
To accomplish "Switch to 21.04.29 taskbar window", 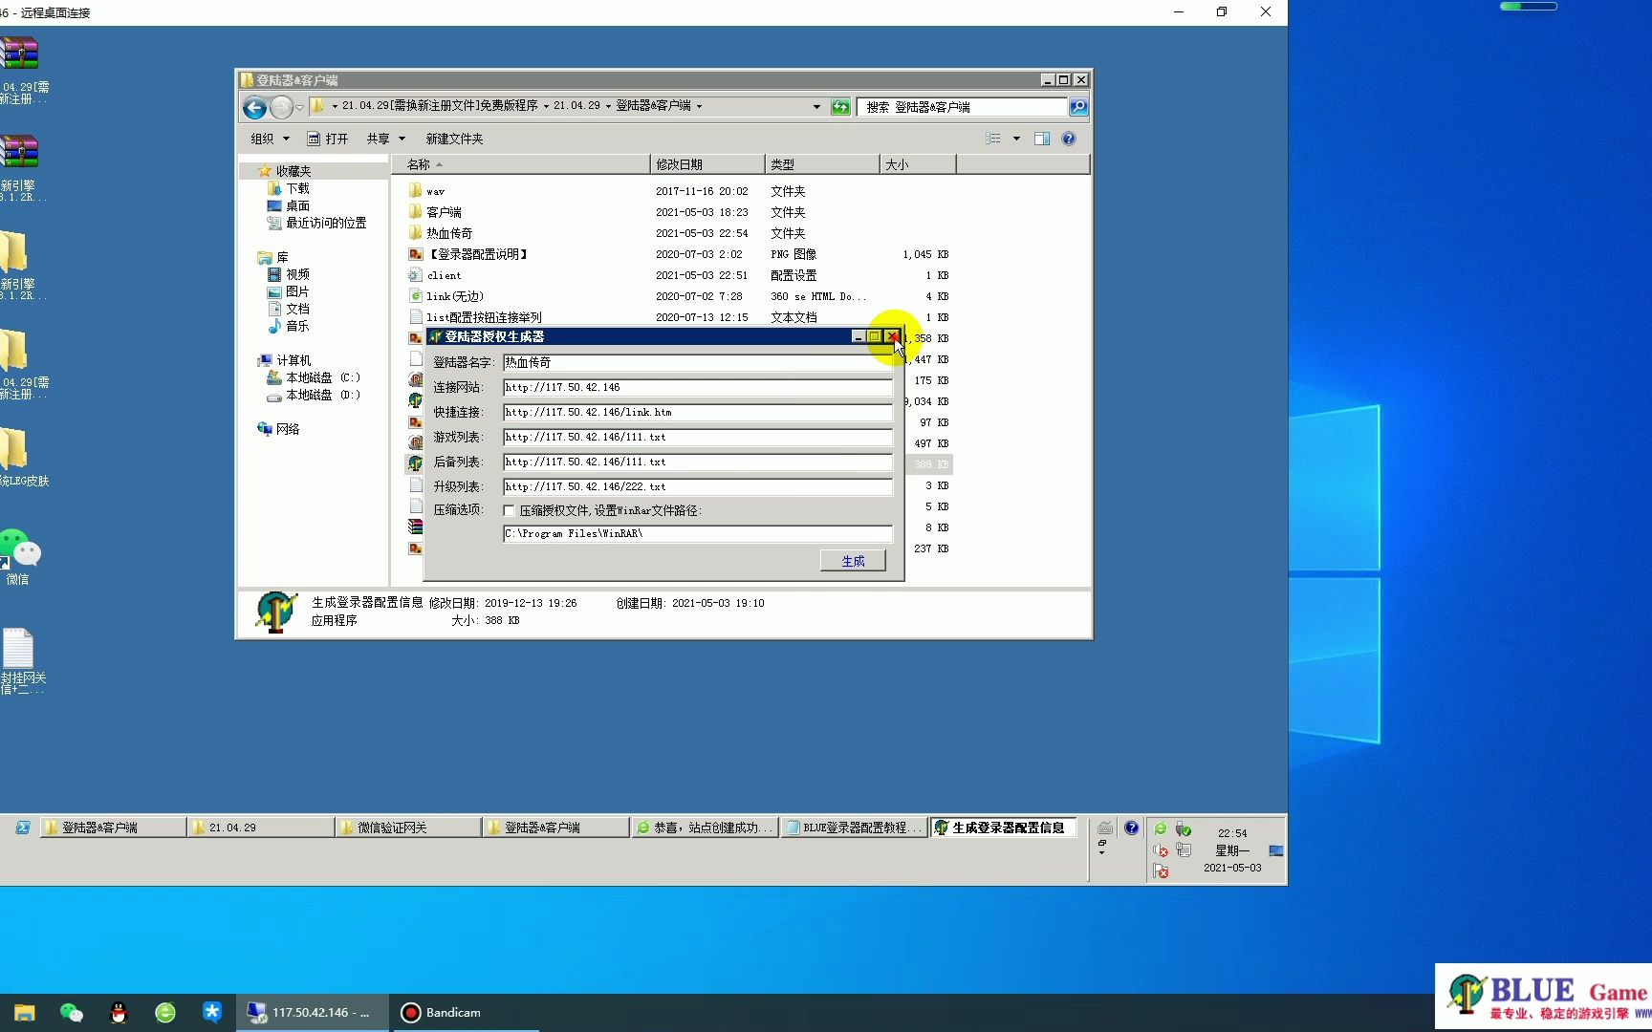I will click(260, 828).
